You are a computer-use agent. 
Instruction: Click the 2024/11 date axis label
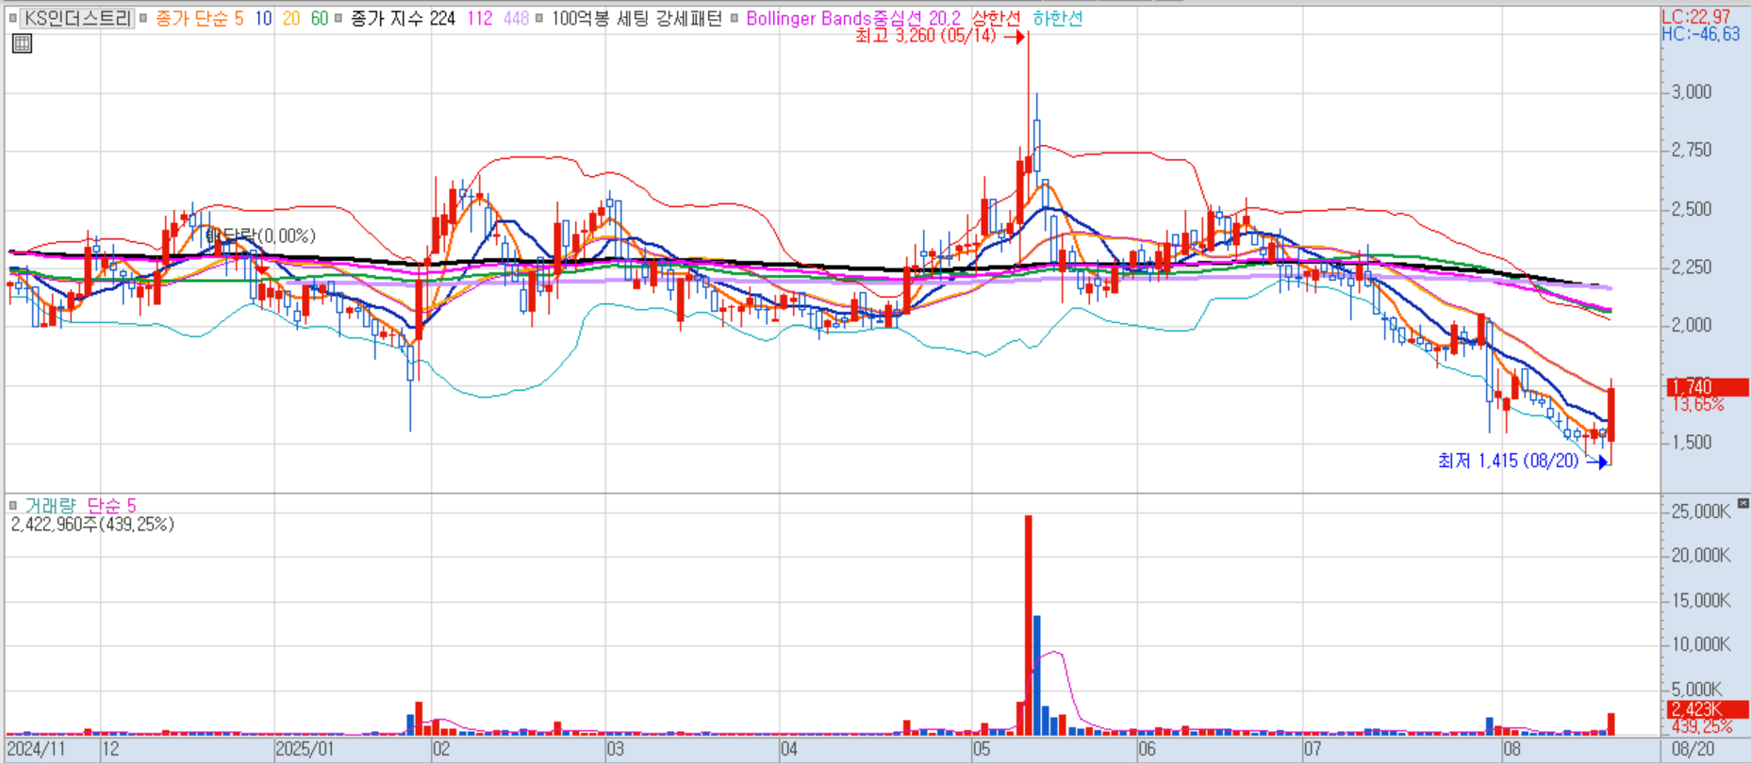(x=37, y=750)
